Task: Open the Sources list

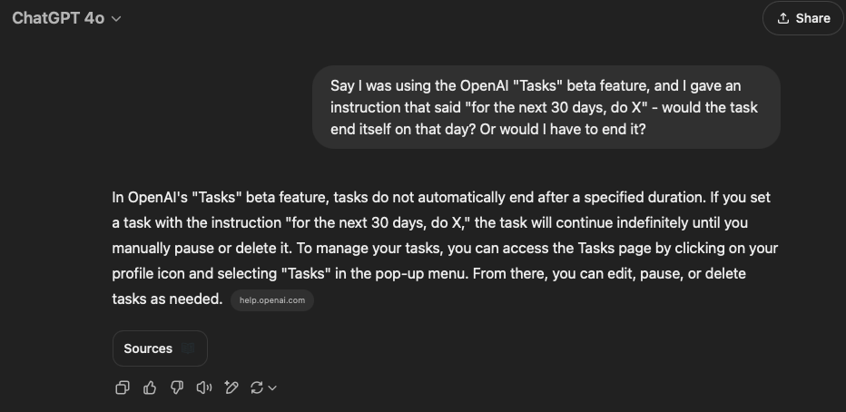Action: pos(148,348)
